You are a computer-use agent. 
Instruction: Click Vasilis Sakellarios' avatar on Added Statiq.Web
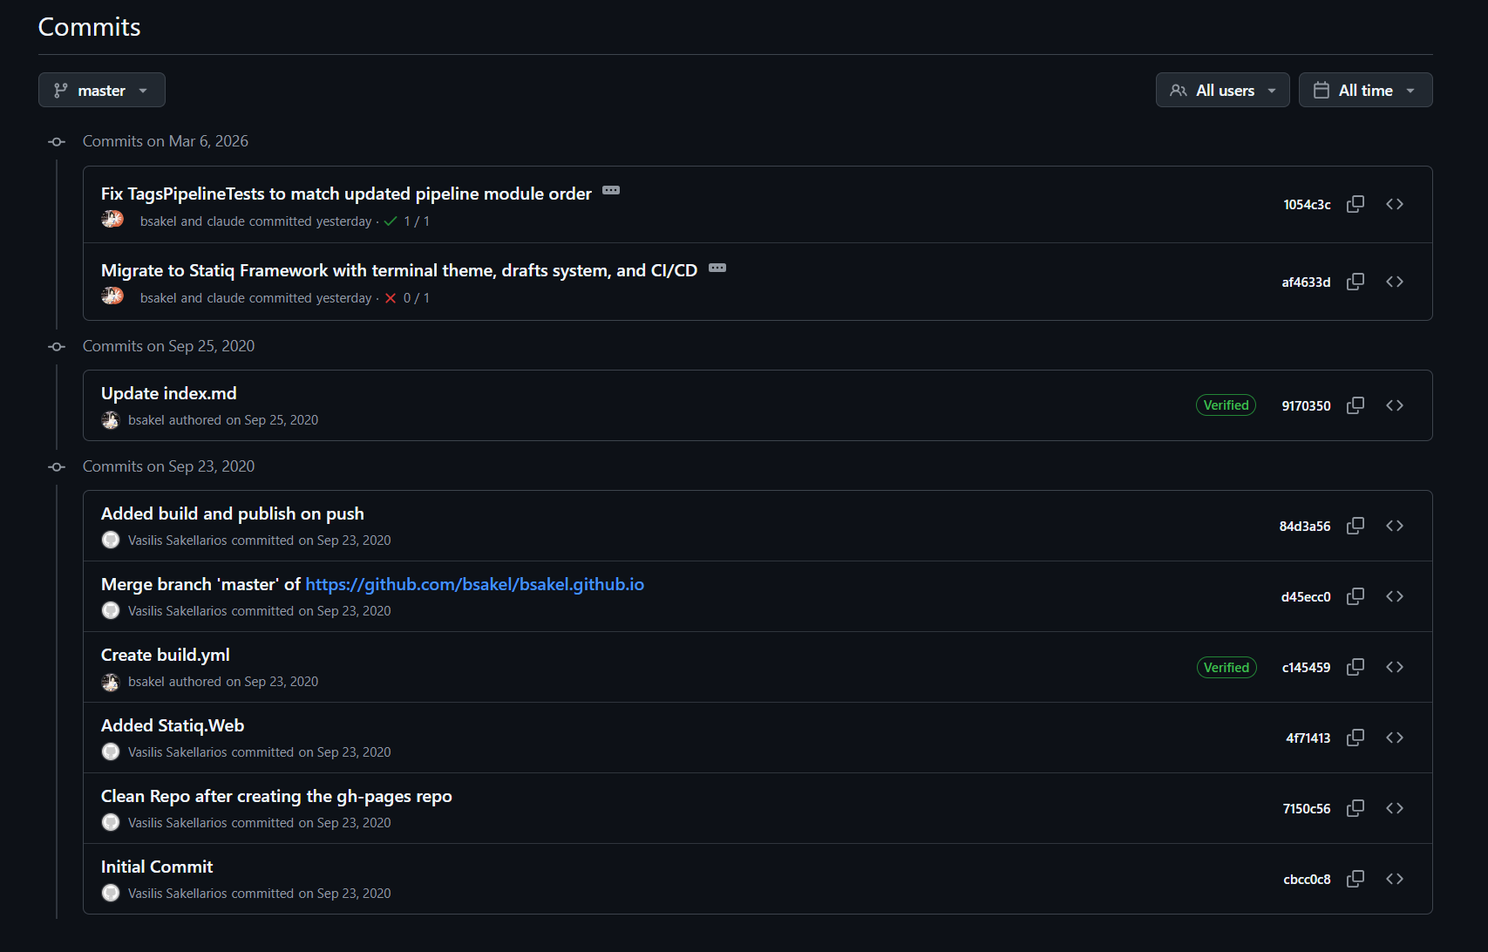(x=111, y=751)
